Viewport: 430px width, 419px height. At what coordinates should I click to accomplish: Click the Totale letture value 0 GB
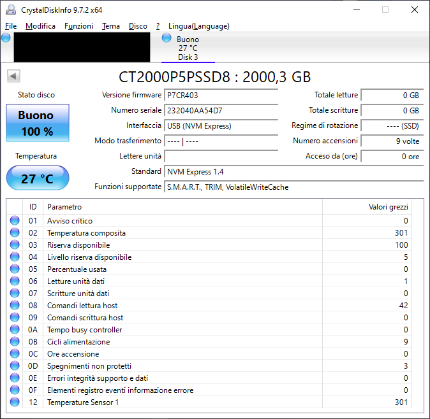pyautogui.click(x=392, y=96)
